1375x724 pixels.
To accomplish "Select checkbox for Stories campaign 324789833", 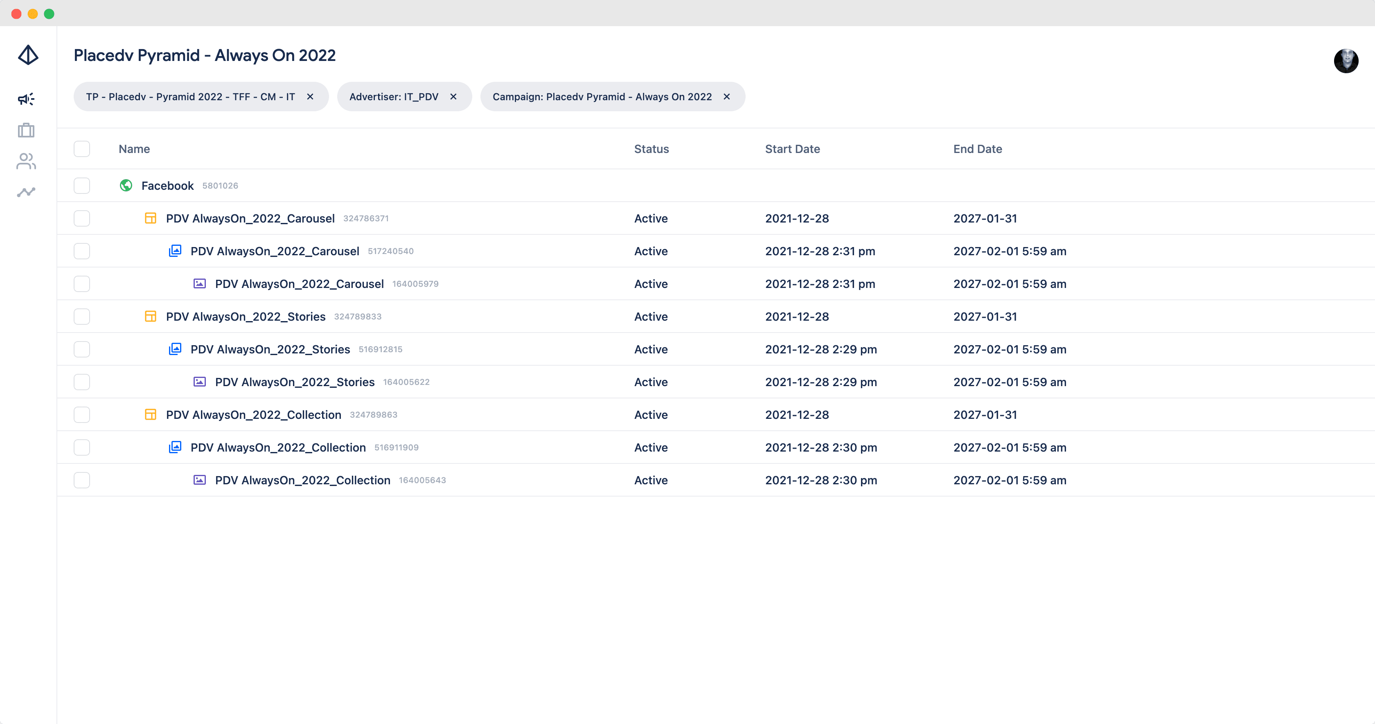I will [82, 316].
